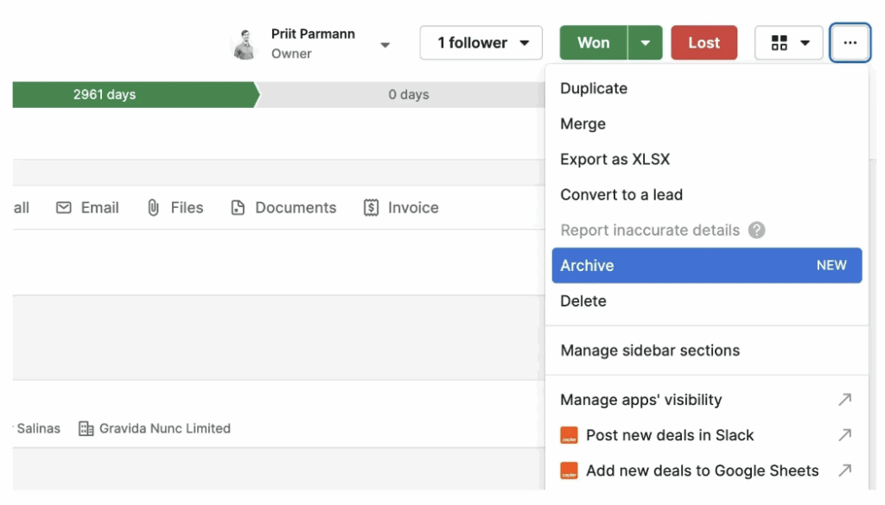Click the Documents page icon
Image resolution: width=885 pixels, height=505 pixels.
(x=238, y=207)
